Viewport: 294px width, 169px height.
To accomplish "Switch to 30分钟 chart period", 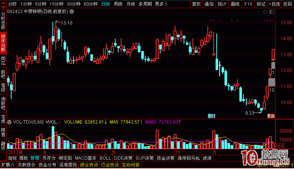I will (x=74, y=4).
